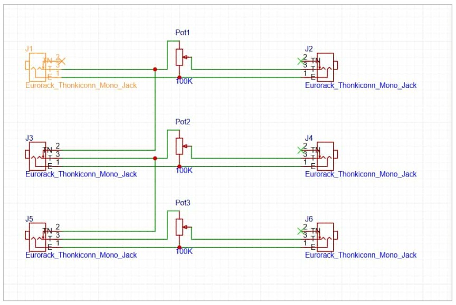This screenshot has height=305, width=456.
Task: Select the Pot2 reference label text
Action: [183, 122]
